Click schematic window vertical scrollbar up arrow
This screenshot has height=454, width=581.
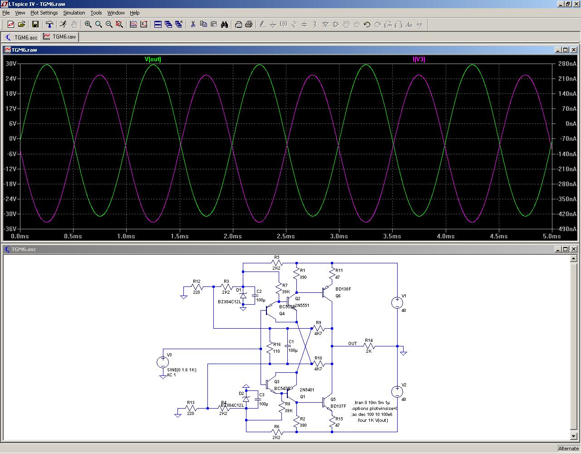(574, 259)
